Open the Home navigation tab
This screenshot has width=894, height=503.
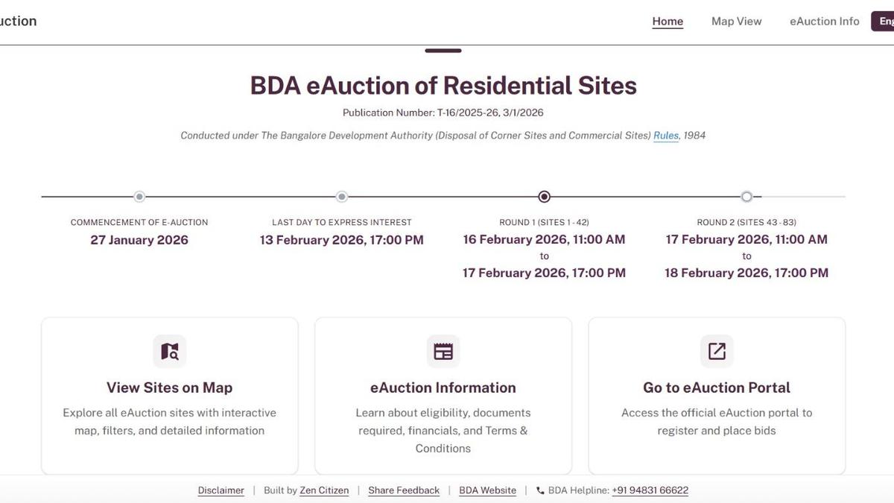pyautogui.click(x=668, y=22)
